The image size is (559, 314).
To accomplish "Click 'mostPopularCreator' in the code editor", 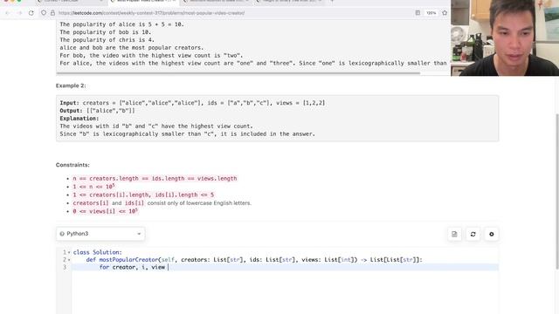I will [x=128, y=260].
